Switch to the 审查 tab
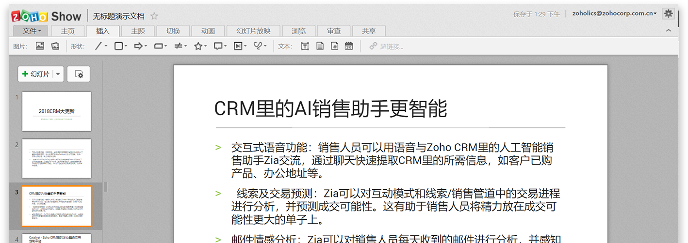This screenshot has height=243, width=688. point(333,31)
